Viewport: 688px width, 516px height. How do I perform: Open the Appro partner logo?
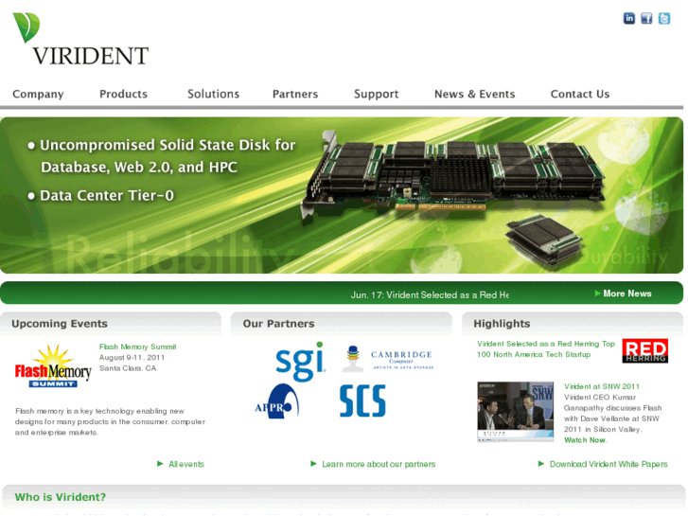pyautogui.click(x=277, y=400)
